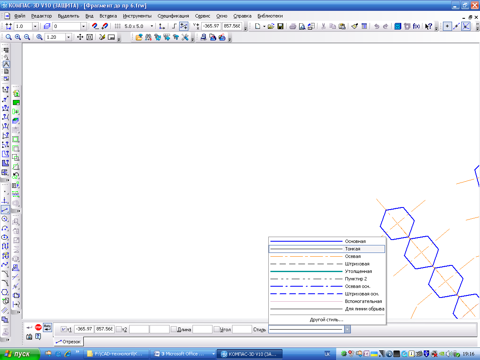Select the Ellipse tool
The height and width of the screenshot is (360, 480).
[x=5, y=237]
